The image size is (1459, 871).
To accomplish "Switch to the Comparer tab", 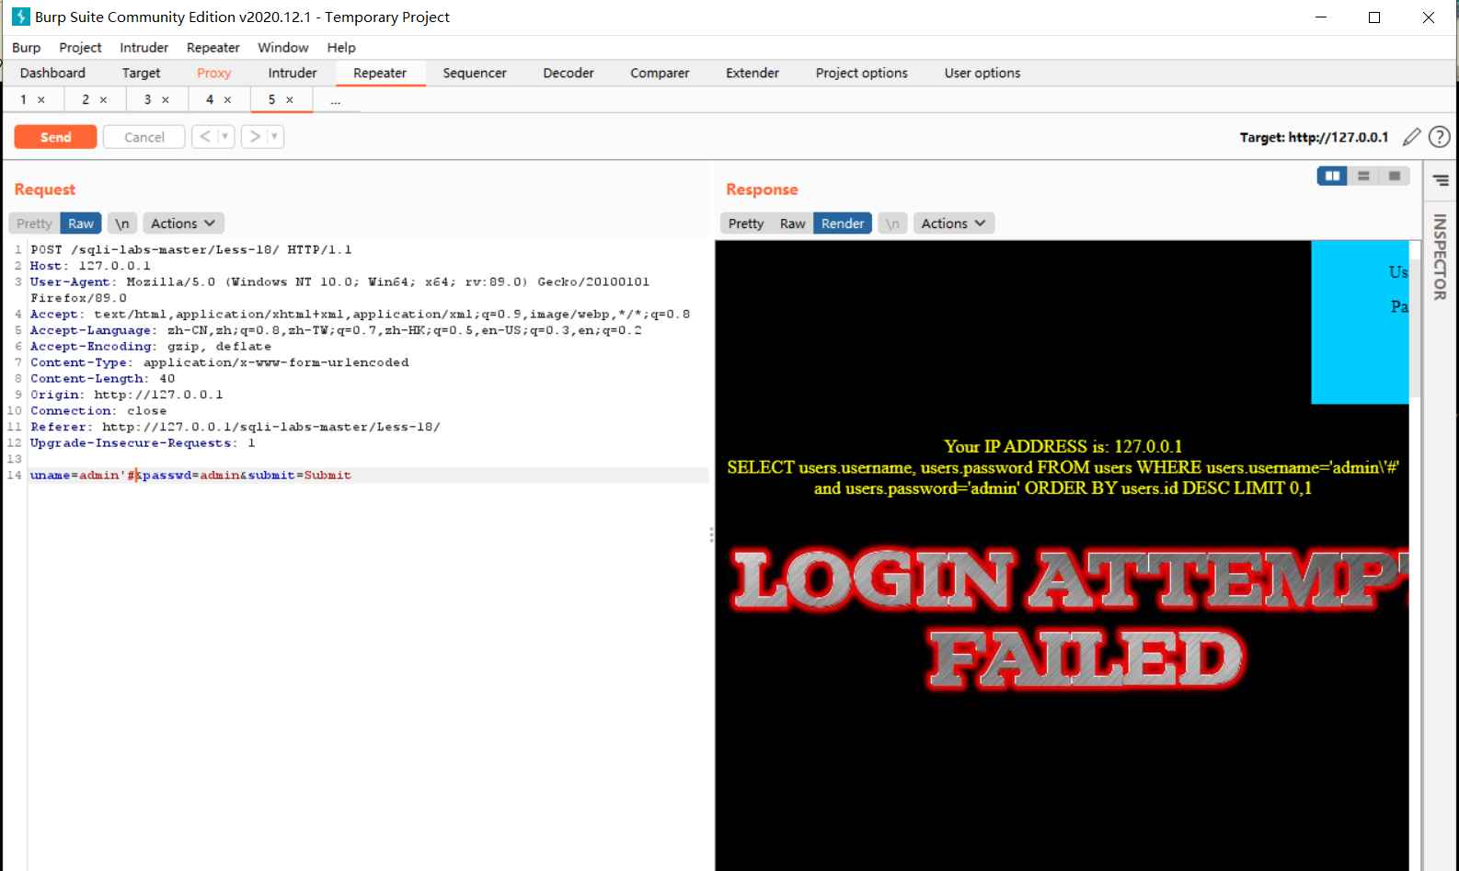I will coord(660,74).
